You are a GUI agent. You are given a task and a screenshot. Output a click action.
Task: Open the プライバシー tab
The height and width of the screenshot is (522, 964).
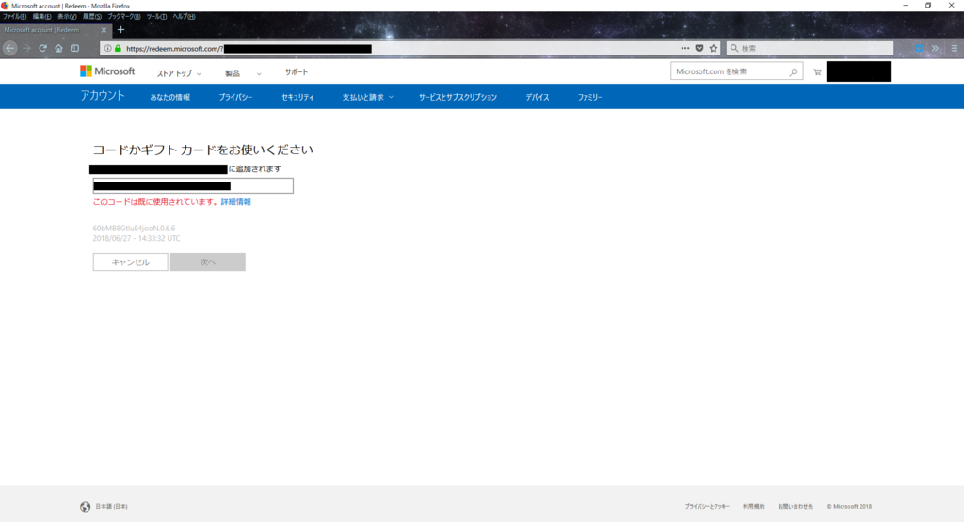point(235,97)
